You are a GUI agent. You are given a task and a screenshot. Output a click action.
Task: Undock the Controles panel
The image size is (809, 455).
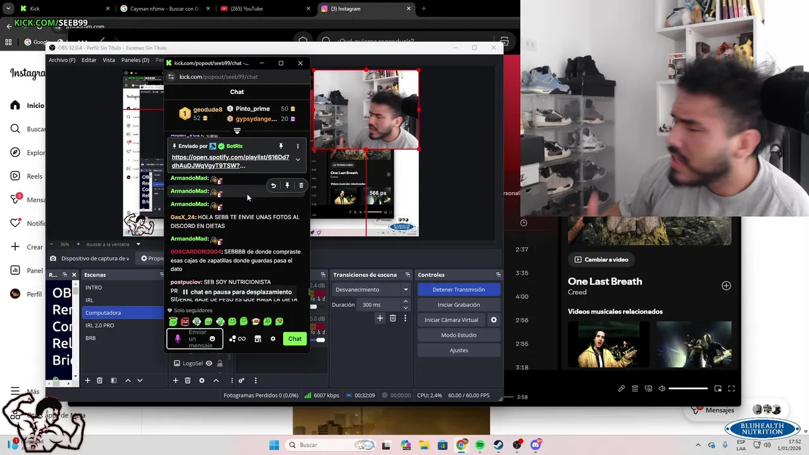[498, 275]
